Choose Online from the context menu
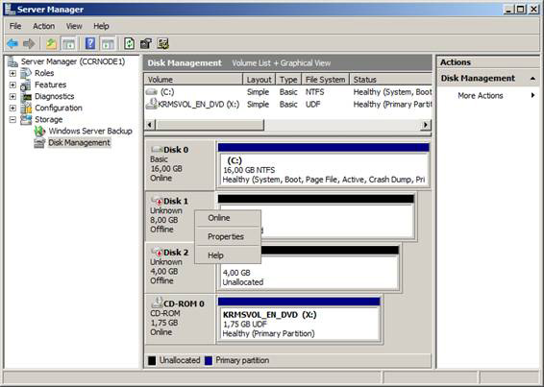 [x=228, y=218]
